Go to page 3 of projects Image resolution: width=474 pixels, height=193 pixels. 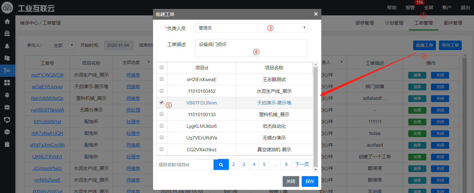click(244, 164)
